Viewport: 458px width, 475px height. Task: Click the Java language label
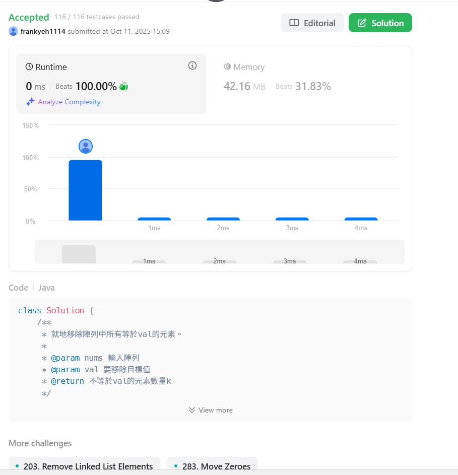pos(46,288)
